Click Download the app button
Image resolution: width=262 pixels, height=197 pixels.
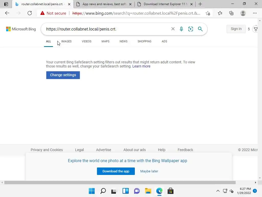click(116, 171)
